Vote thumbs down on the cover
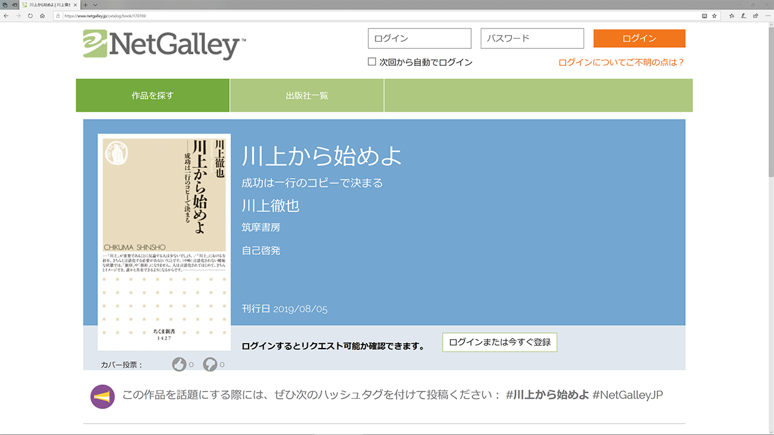This screenshot has height=435, width=774. (210, 364)
